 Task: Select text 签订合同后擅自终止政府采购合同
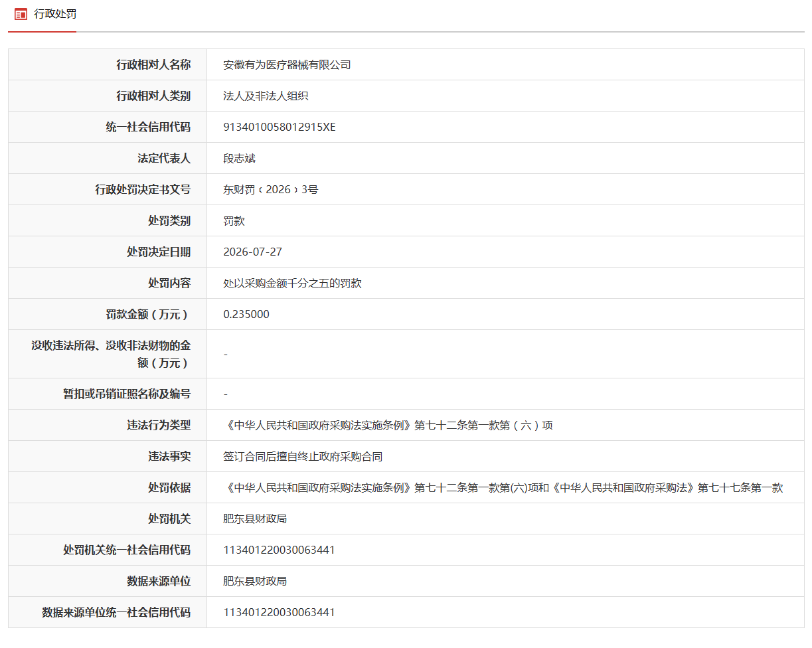click(x=303, y=456)
